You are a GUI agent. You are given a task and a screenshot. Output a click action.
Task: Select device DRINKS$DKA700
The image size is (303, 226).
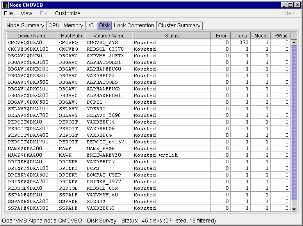click(x=28, y=182)
